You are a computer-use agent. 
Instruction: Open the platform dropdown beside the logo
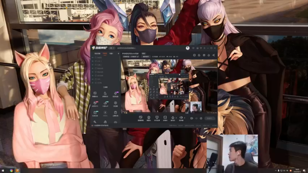pos(112,48)
